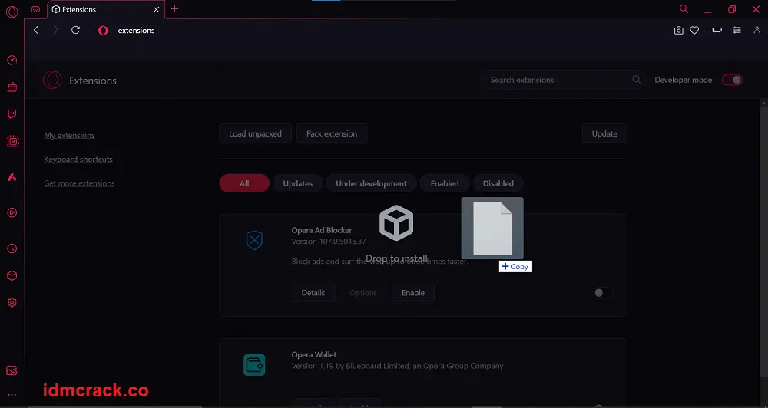
Task: Click the Extensions page heading
Action: pos(93,81)
